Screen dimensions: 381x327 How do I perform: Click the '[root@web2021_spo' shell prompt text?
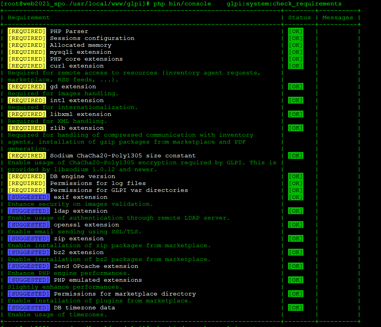33,4
